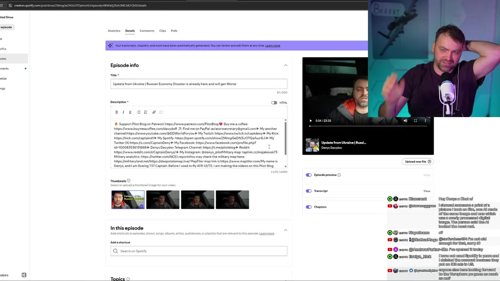Switch to the Comments tab

click(x=147, y=31)
